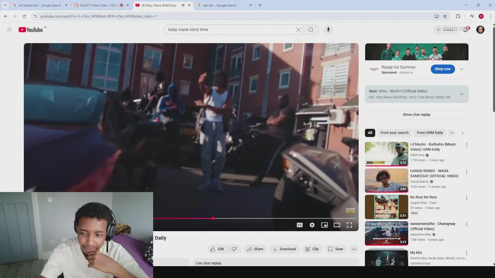Go back in browser history
495x278 pixels.
(5, 16)
